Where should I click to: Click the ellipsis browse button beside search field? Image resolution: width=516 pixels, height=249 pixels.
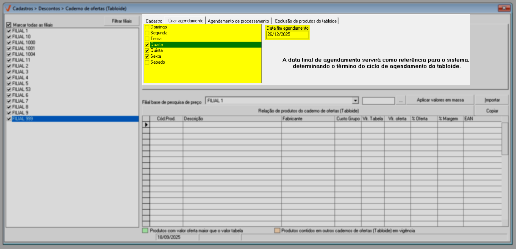401,101
